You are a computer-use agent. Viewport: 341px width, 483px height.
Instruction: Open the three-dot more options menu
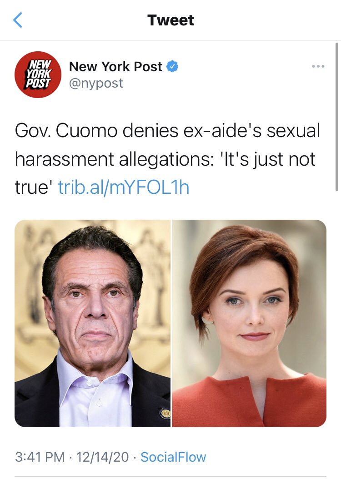tap(318, 66)
